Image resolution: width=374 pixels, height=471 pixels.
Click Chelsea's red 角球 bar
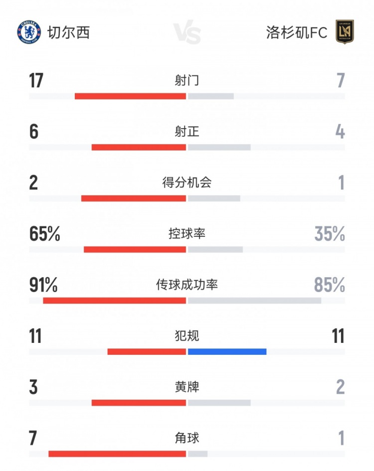117,454
